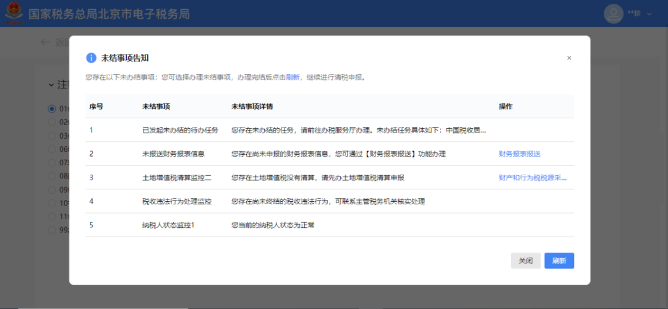The image size is (668, 309).
Task: Choose the radio option starting with 02
Action: 52,121
